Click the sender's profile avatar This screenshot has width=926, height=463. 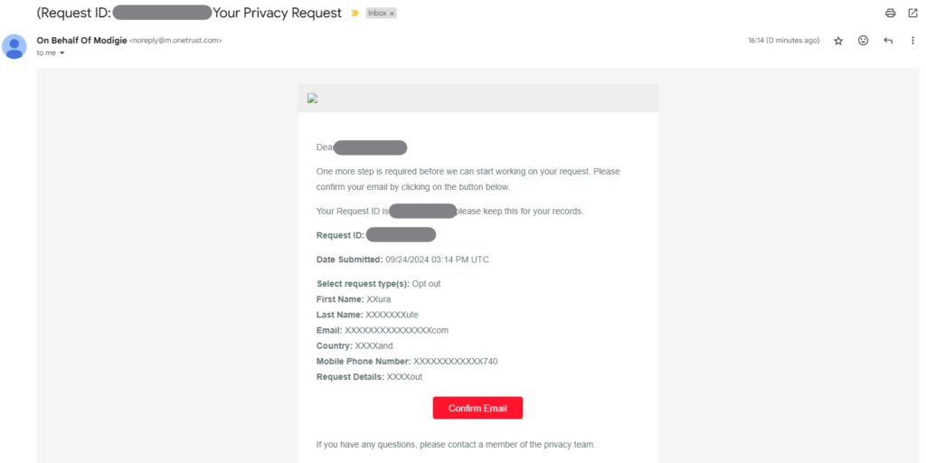[x=14, y=46]
